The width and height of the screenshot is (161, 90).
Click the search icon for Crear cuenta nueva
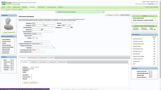pyautogui.click(x=156, y=18)
